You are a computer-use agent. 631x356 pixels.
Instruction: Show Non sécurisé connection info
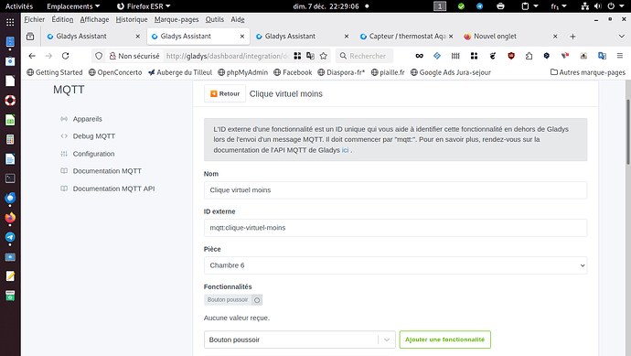click(134, 56)
